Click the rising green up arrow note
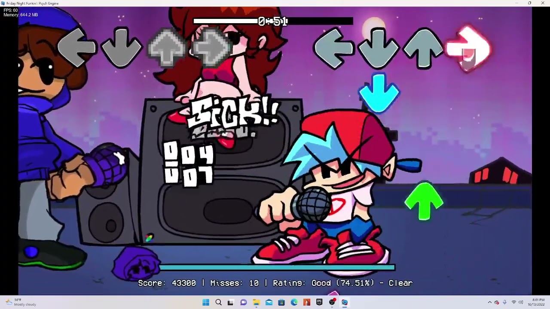This screenshot has height=309, width=550. [424, 201]
